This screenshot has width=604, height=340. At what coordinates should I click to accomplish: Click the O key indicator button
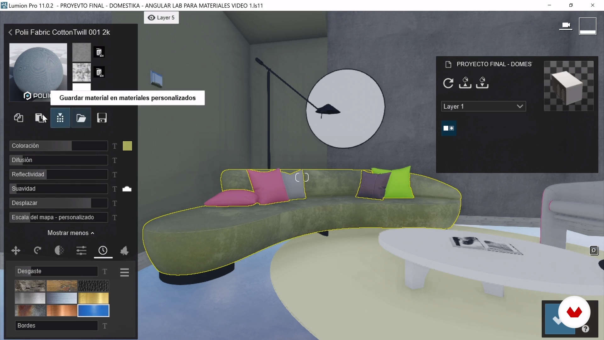pyautogui.click(x=594, y=251)
